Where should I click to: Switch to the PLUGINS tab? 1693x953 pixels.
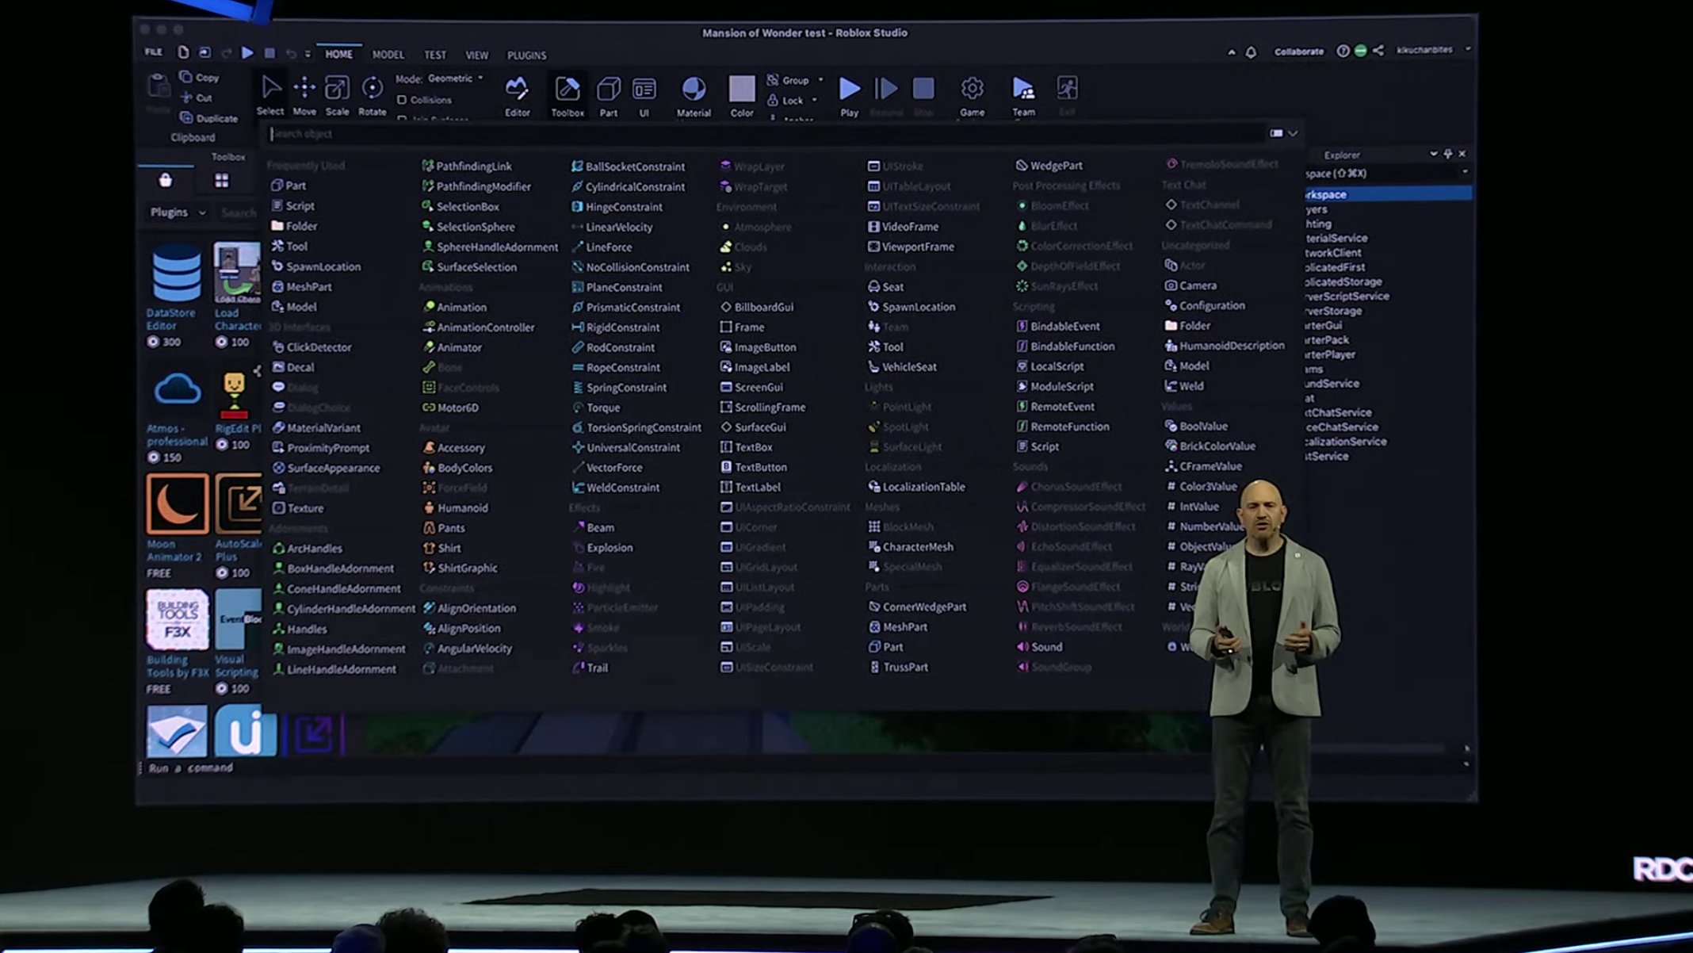(526, 55)
